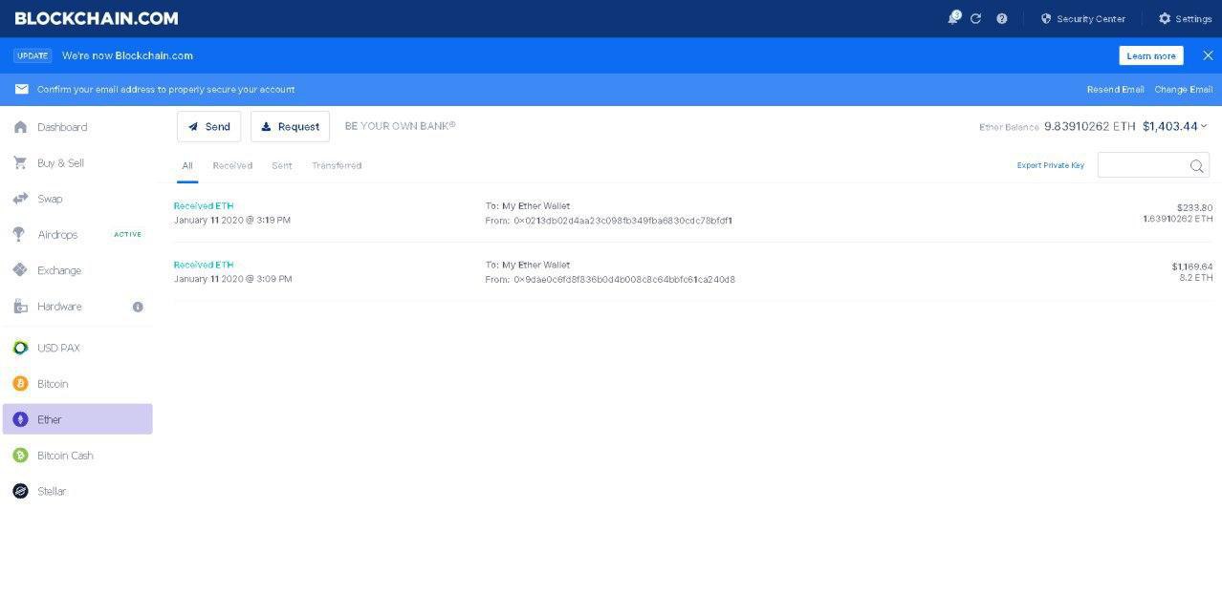Click the Exchange diamond icon
The height and width of the screenshot is (596, 1222).
pyautogui.click(x=20, y=270)
